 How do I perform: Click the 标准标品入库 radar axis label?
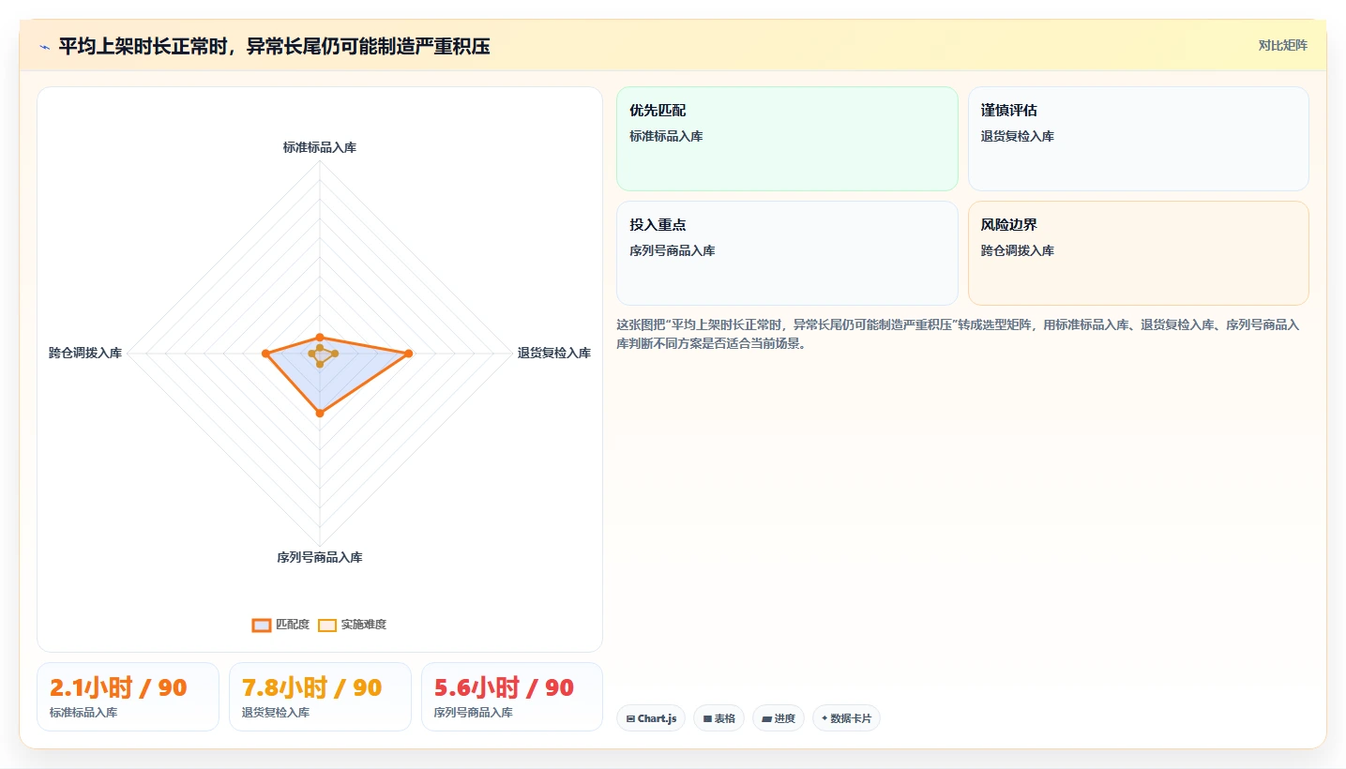[320, 147]
